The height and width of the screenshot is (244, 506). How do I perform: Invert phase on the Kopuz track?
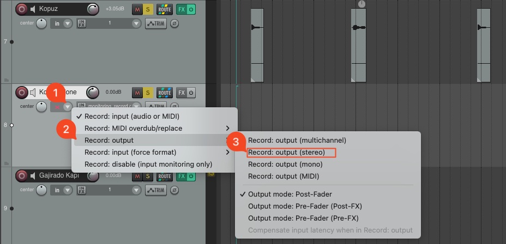pos(174,23)
